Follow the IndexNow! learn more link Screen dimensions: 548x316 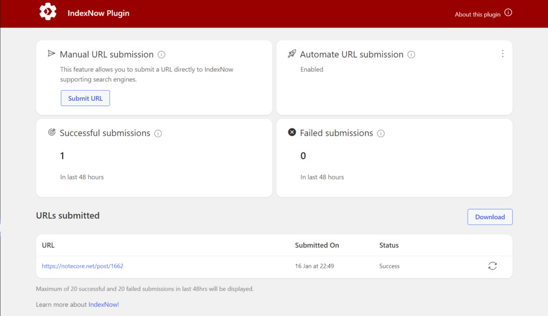point(103,304)
